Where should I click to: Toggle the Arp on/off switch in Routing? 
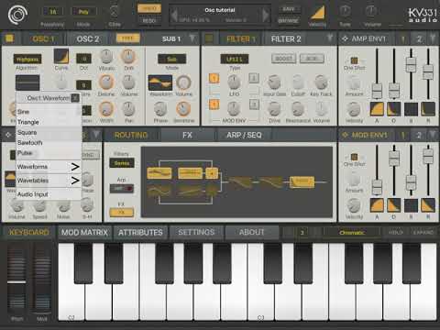click(122, 189)
